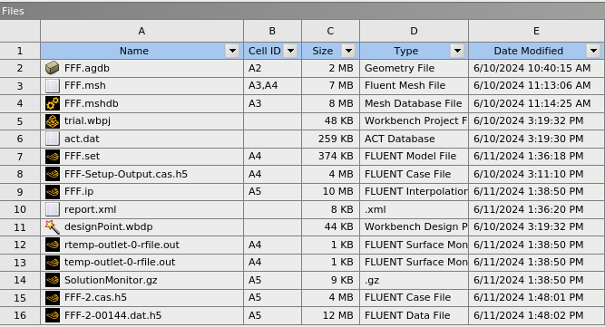This screenshot has width=605, height=327.
Task: Select column header A
Action: 141,31
